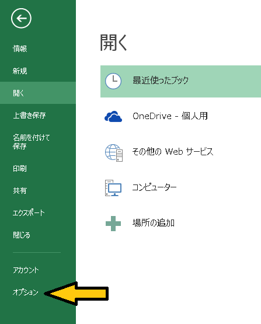Click the back arrow circle icon
Screen dimensions: 261x324
click(x=21, y=18)
